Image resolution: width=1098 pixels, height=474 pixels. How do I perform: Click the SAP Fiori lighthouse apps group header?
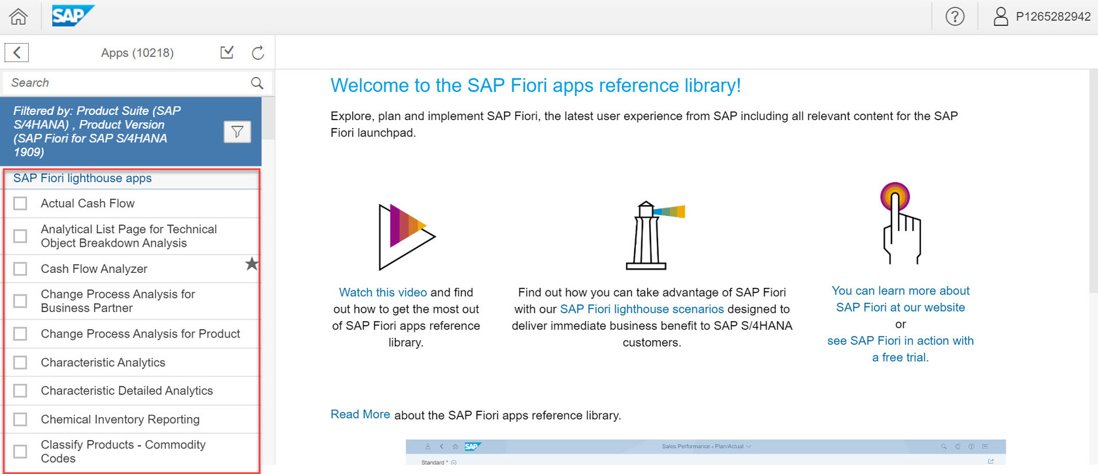point(82,178)
